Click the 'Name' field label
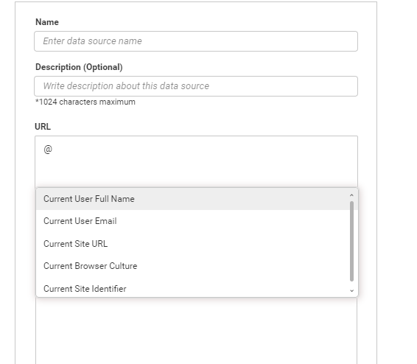 coord(47,22)
